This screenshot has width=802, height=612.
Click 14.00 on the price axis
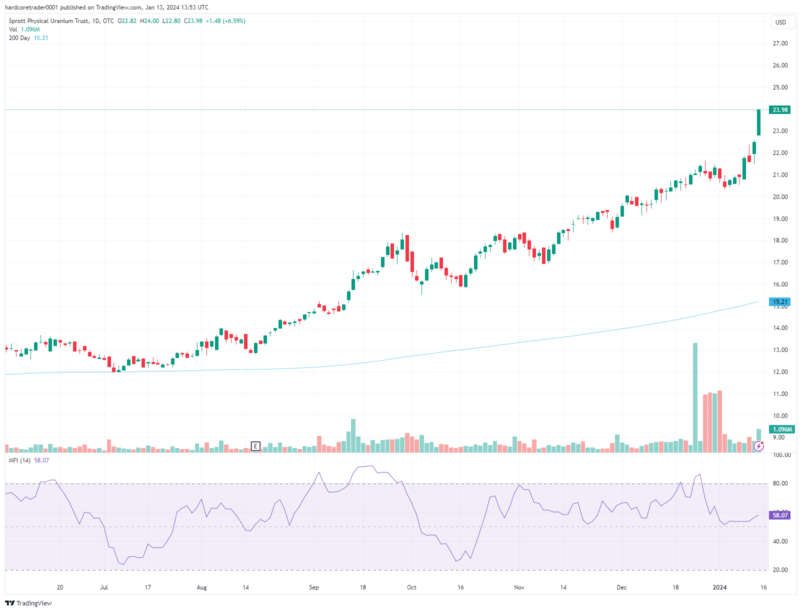[x=780, y=328]
